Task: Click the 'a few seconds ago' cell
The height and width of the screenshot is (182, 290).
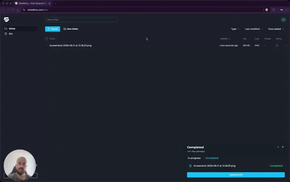Action: tap(229, 46)
